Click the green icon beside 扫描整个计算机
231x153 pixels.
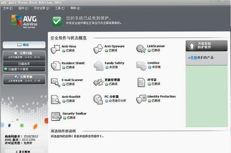[6, 69]
